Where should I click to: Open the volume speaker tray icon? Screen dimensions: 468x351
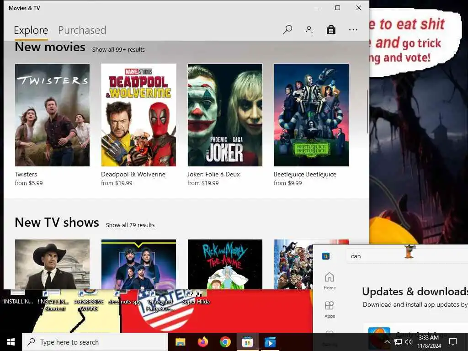point(408,342)
